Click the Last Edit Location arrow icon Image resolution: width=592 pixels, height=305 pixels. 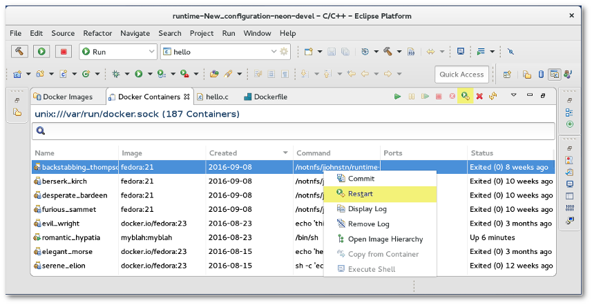[x=351, y=74]
